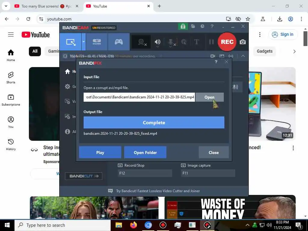
Task: Open Bandicam scheduled recording clock icon
Action: 202,26
